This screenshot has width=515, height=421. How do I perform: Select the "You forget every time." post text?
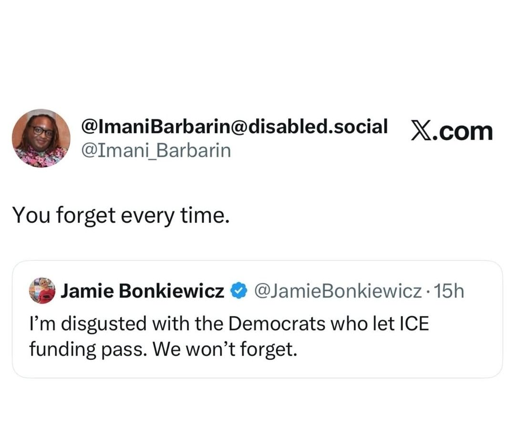point(121,216)
